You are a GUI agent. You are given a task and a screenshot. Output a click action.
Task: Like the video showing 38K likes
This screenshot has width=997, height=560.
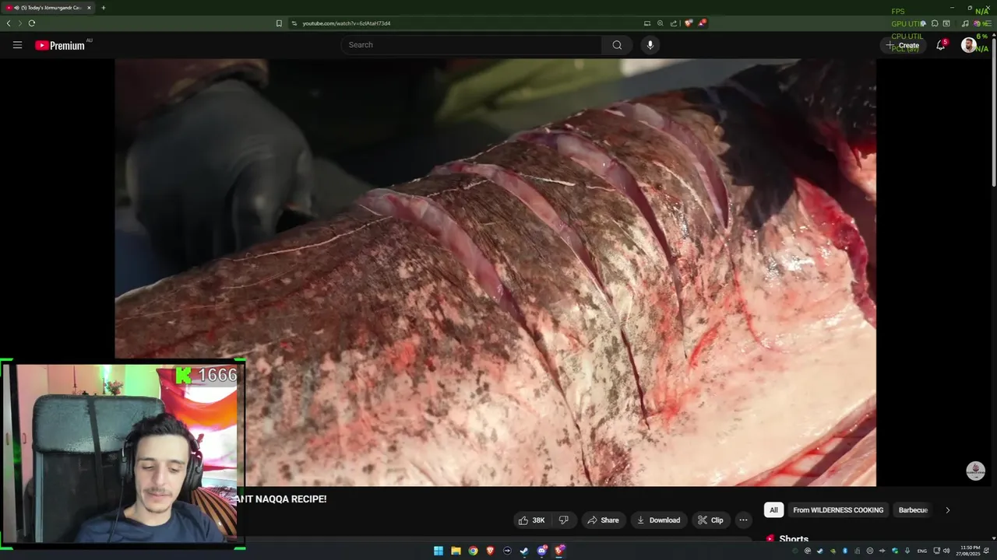tap(532, 520)
